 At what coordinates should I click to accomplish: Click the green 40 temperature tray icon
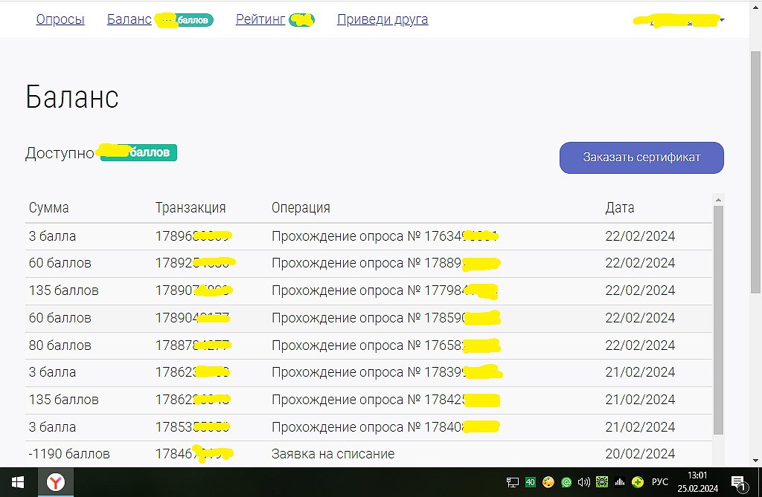coord(531,482)
